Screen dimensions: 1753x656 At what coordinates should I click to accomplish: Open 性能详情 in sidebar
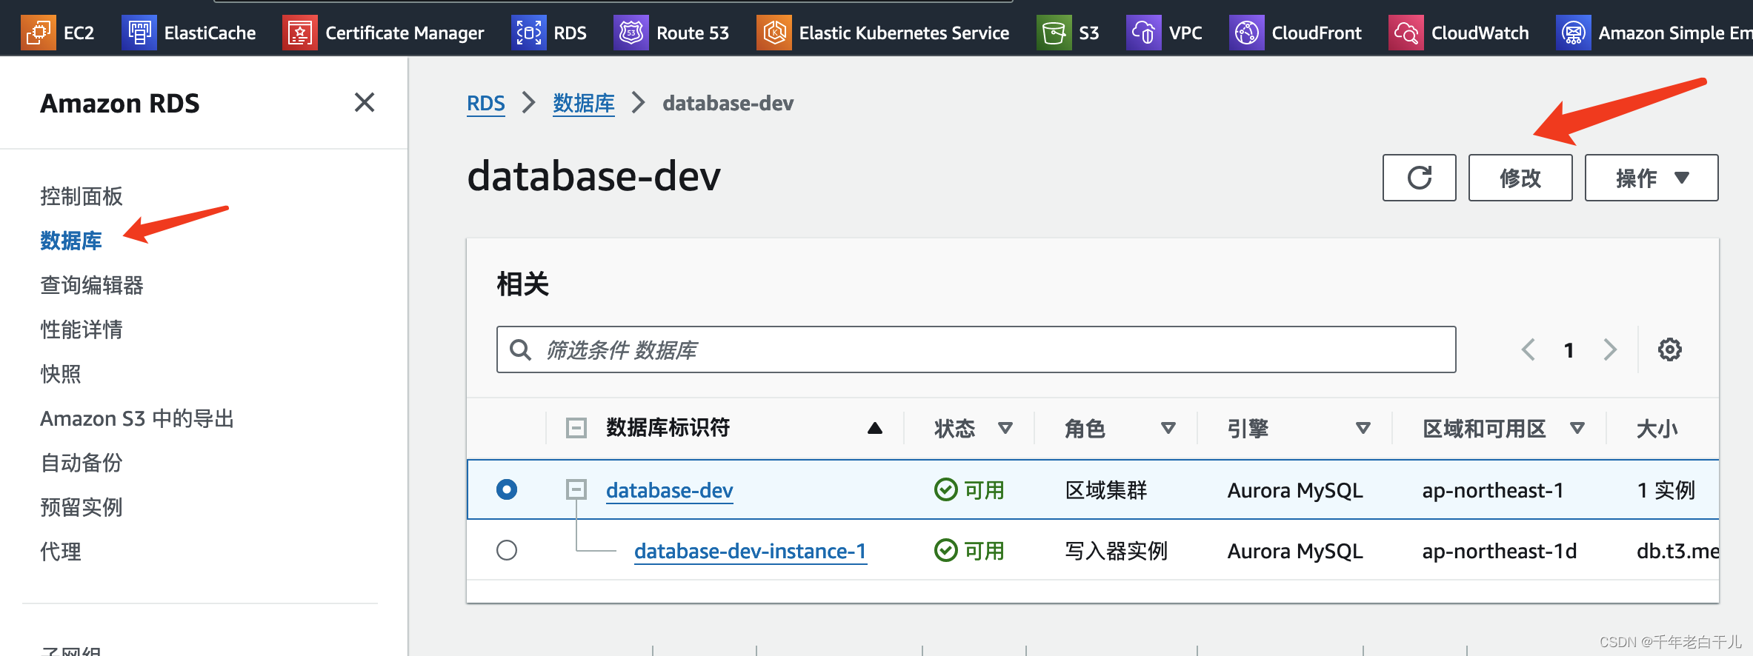[x=82, y=329]
